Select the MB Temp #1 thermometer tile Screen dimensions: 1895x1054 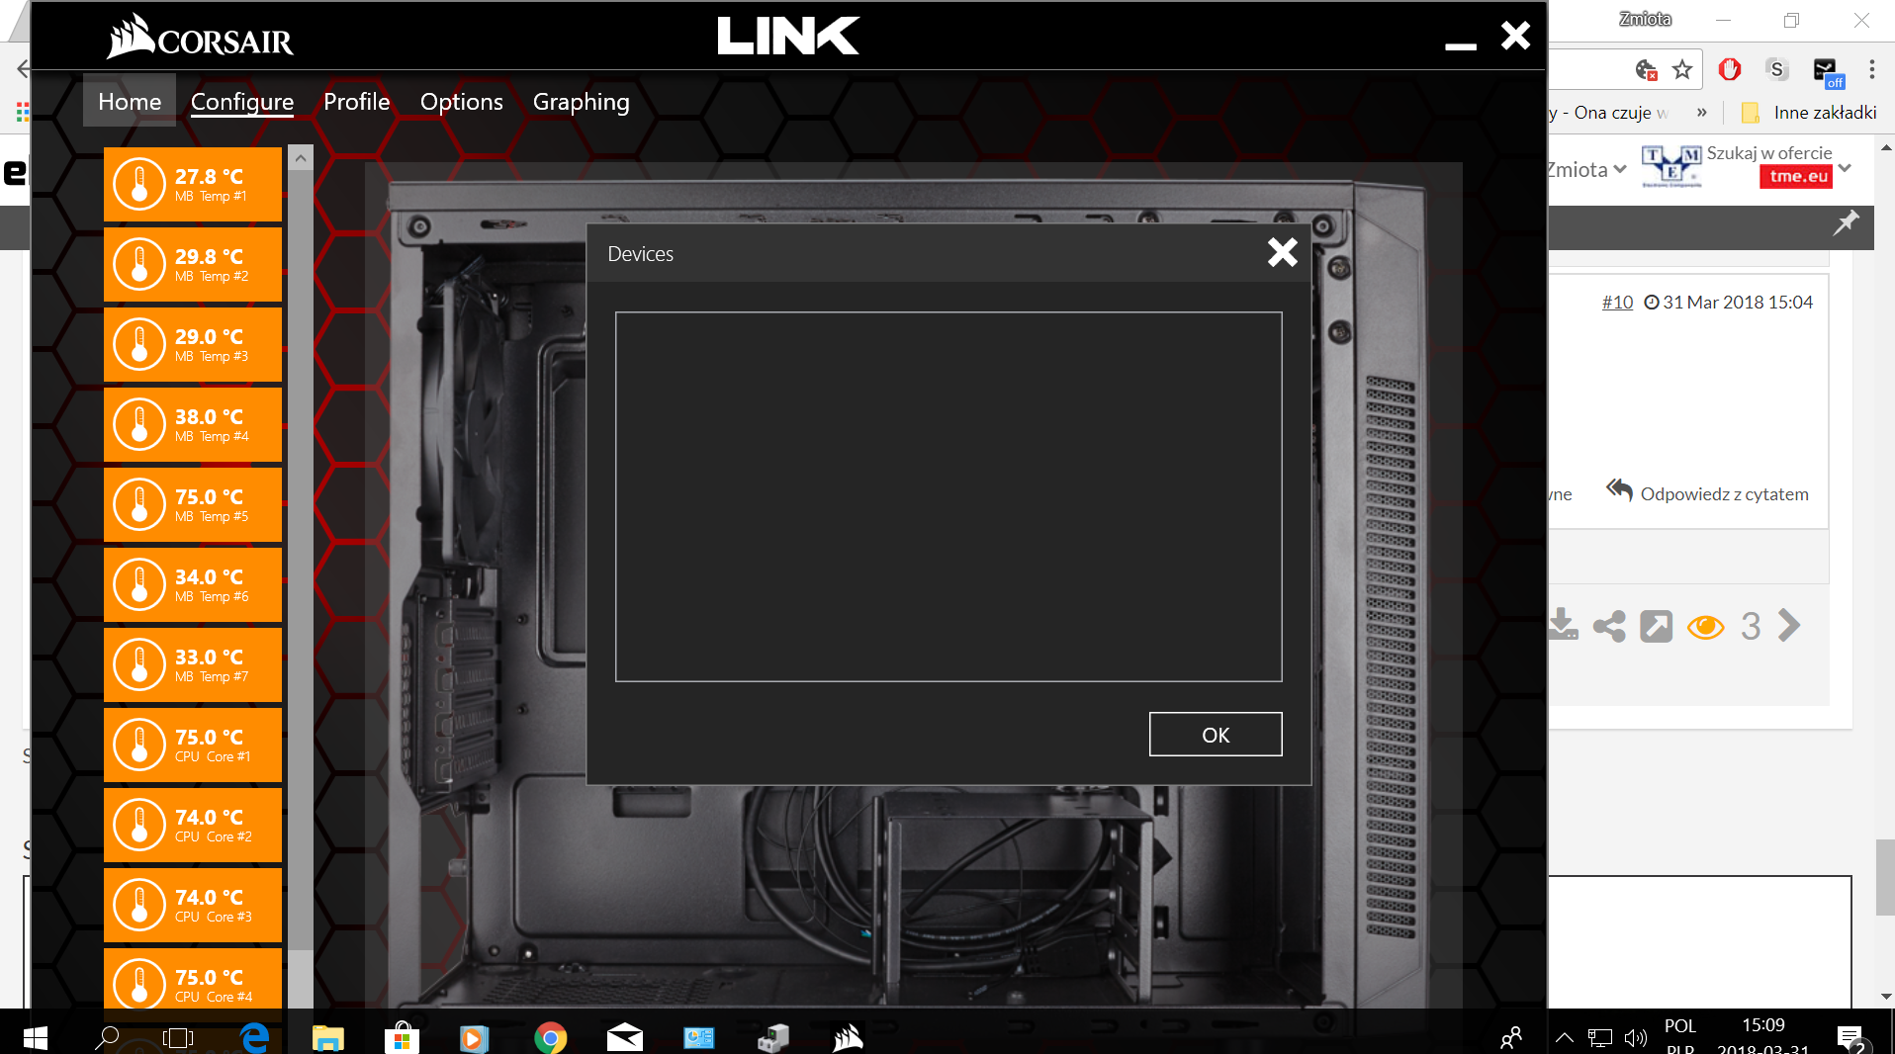point(193,184)
